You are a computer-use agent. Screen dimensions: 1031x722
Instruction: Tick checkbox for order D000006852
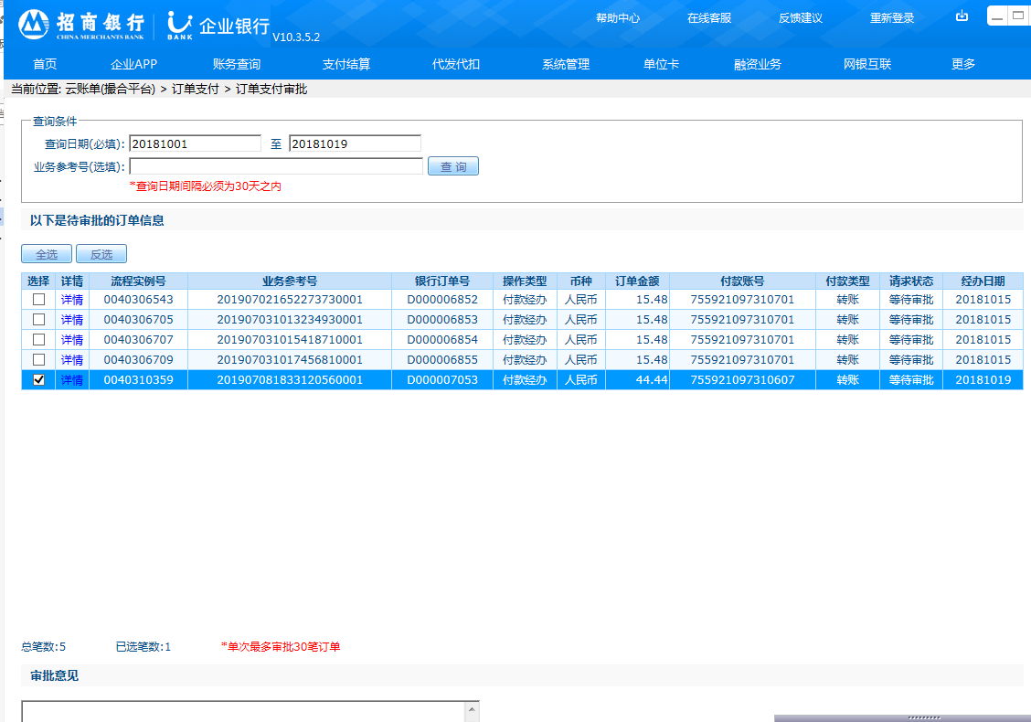[38, 300]
